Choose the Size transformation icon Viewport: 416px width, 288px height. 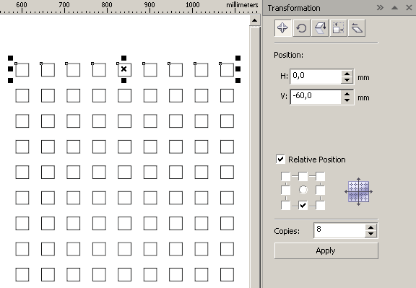[x=338, y=28]
